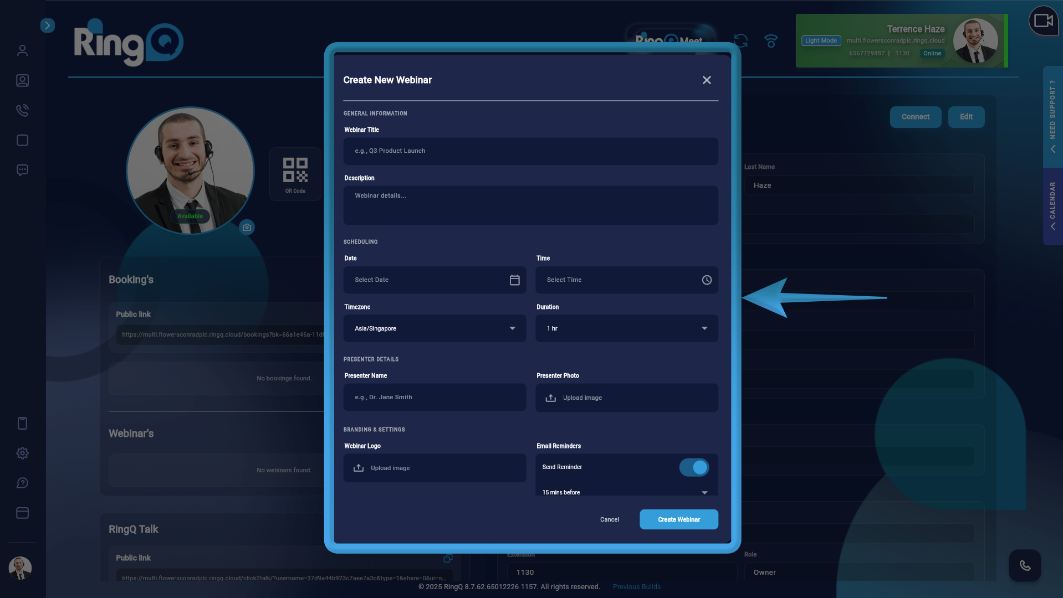Open the Asia/Singapore timezone dropdown
The height and width of the screenshot is (598, 1063).
[512, 328]
